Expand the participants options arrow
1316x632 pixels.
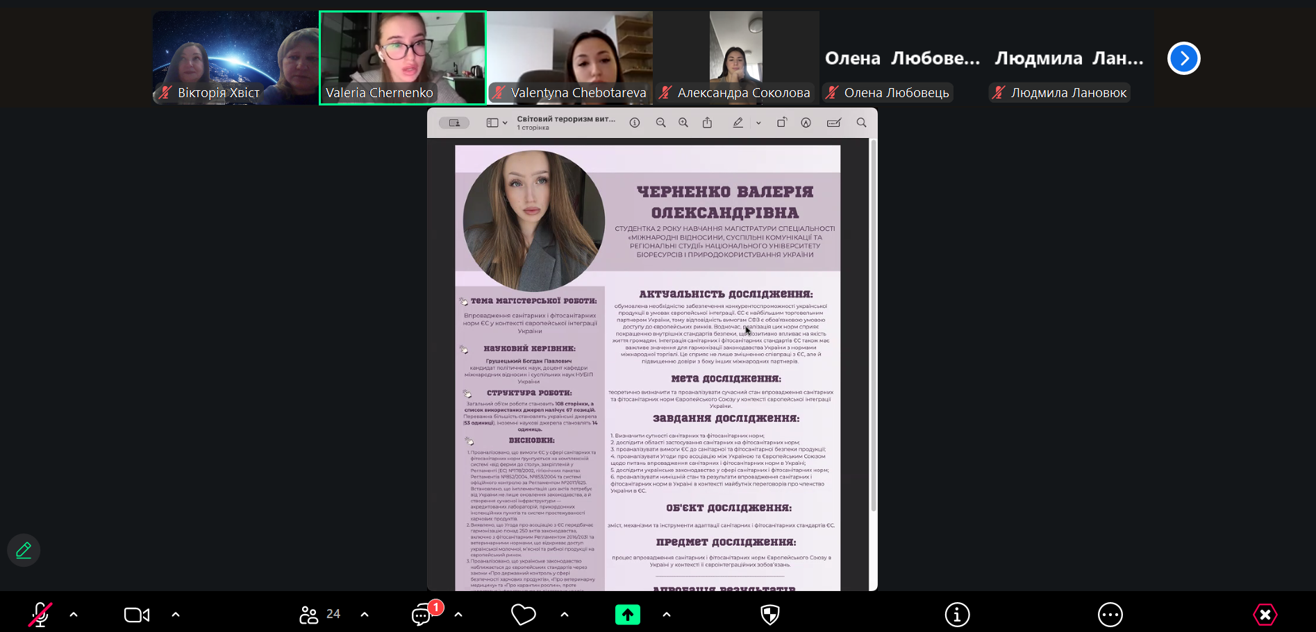coord(365,615)
